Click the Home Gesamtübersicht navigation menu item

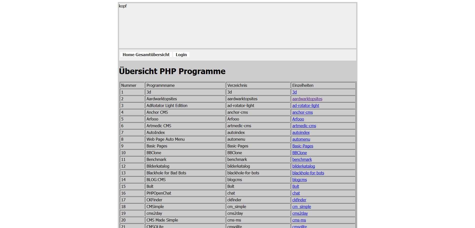point(146,55)
